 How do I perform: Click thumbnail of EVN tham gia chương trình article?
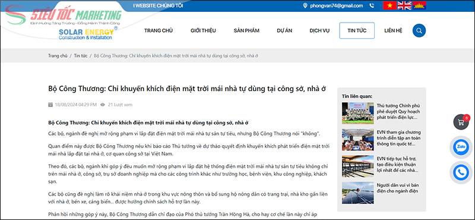coord(358,140)
